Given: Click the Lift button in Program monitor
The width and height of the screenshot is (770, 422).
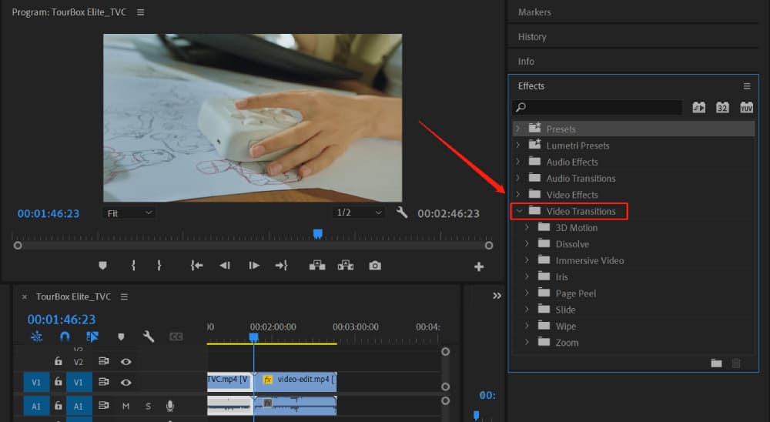Looking at the screenshot, I should click(316, 266).
